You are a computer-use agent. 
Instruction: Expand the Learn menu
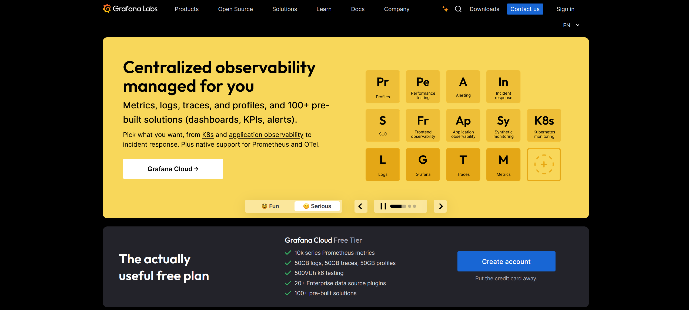[x=324, y=9]
